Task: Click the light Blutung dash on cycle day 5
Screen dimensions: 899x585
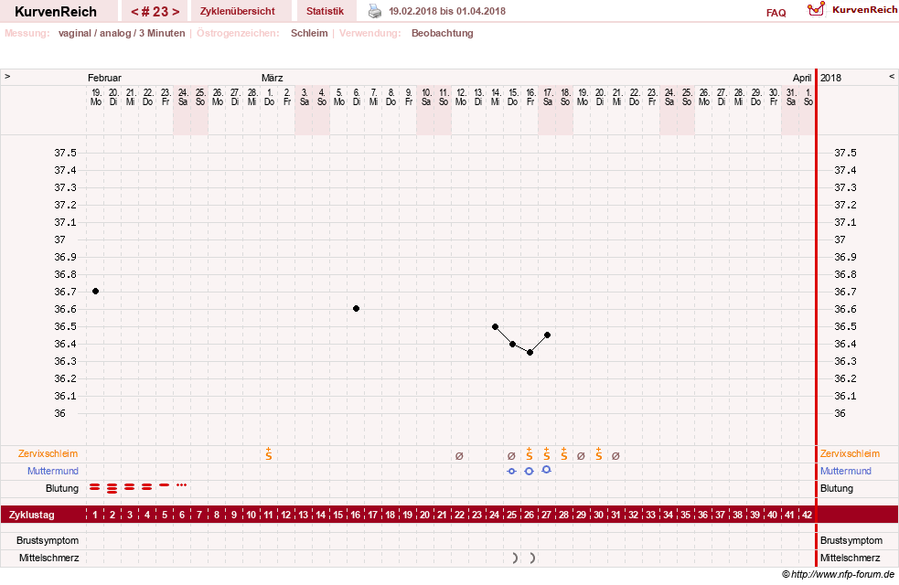Action: click(165, 485)
